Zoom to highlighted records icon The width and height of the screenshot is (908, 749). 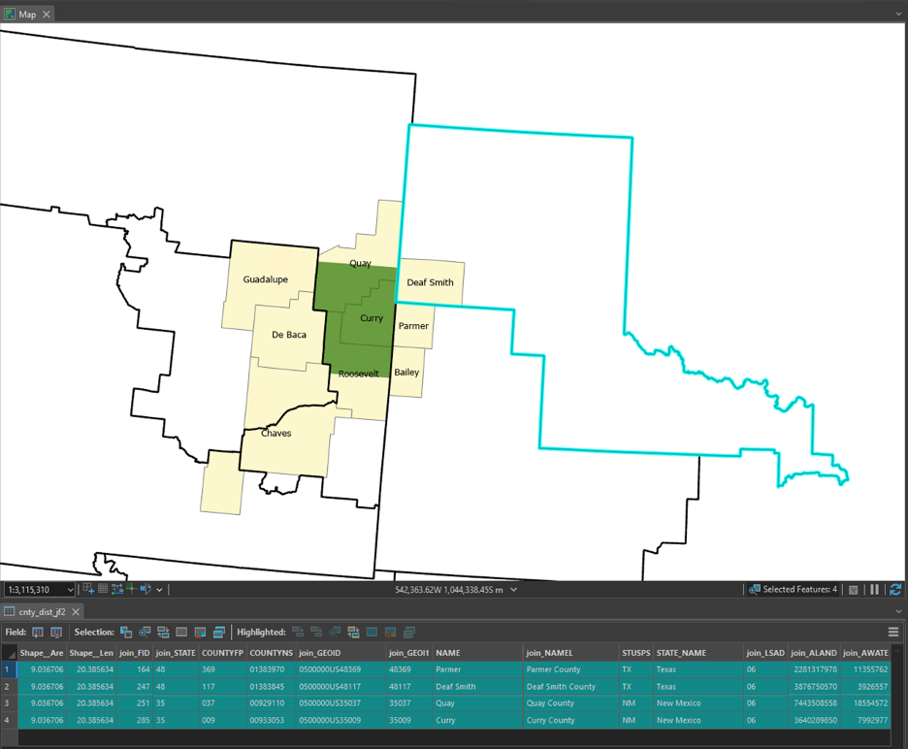click(333, 632)
